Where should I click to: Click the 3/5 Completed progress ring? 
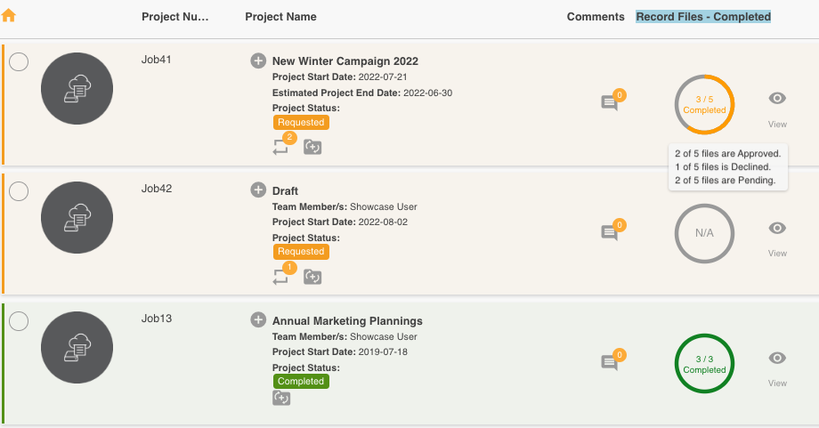point(704,105)
